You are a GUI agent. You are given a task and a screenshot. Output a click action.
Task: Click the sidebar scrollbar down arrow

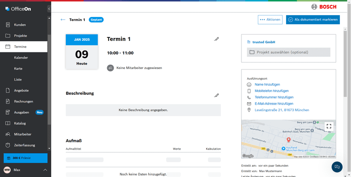[49, 148]
